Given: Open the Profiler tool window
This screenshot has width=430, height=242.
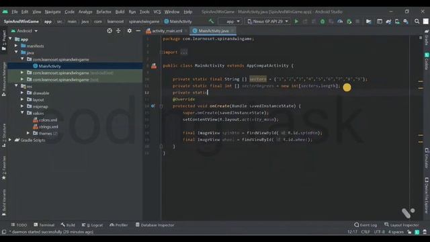Looking at the screenshot, I should pyautogui.click(x=118, y=225).
